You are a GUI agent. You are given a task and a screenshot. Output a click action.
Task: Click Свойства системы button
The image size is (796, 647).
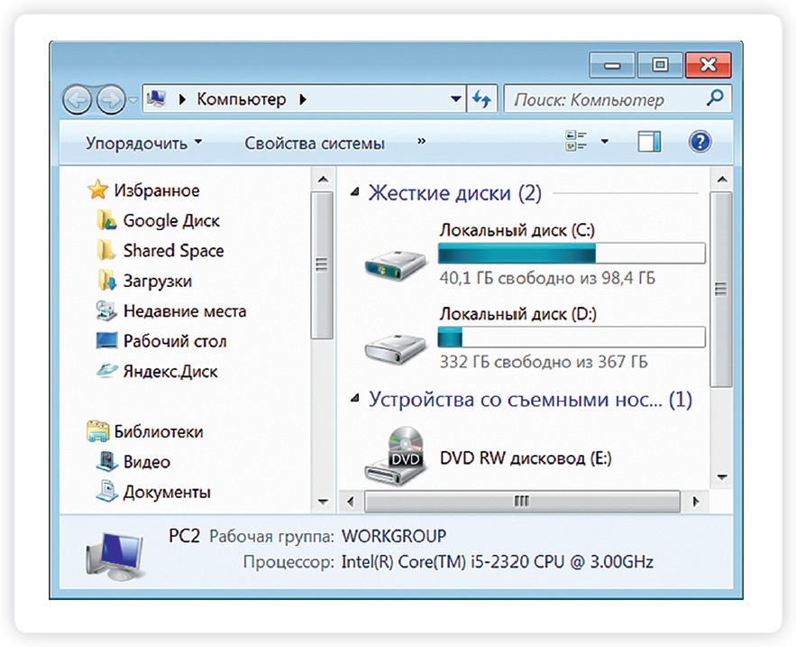(x=315, y=143)
